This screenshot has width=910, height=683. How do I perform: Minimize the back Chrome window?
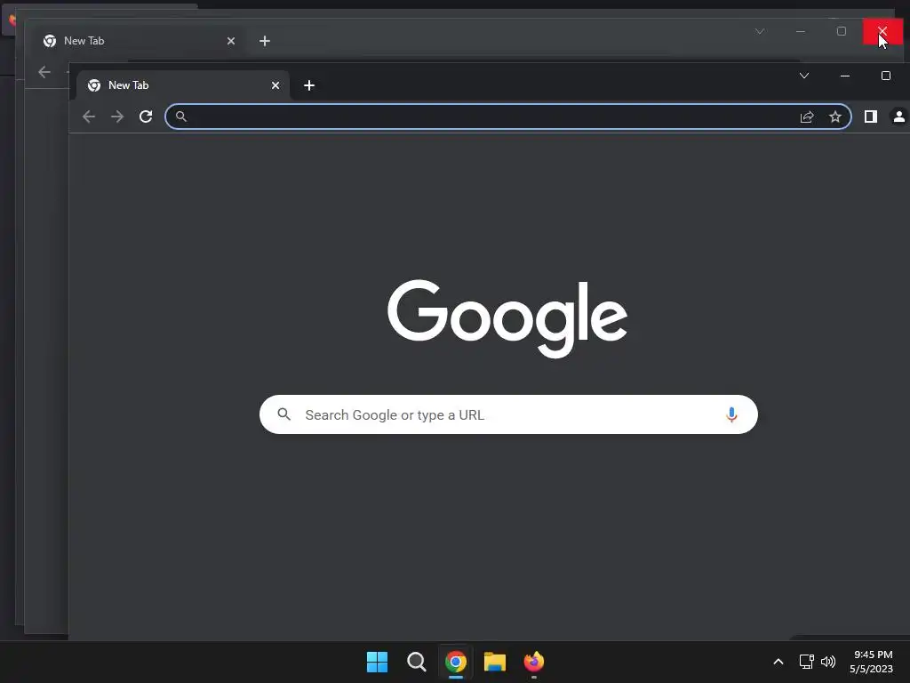point(801,31)
